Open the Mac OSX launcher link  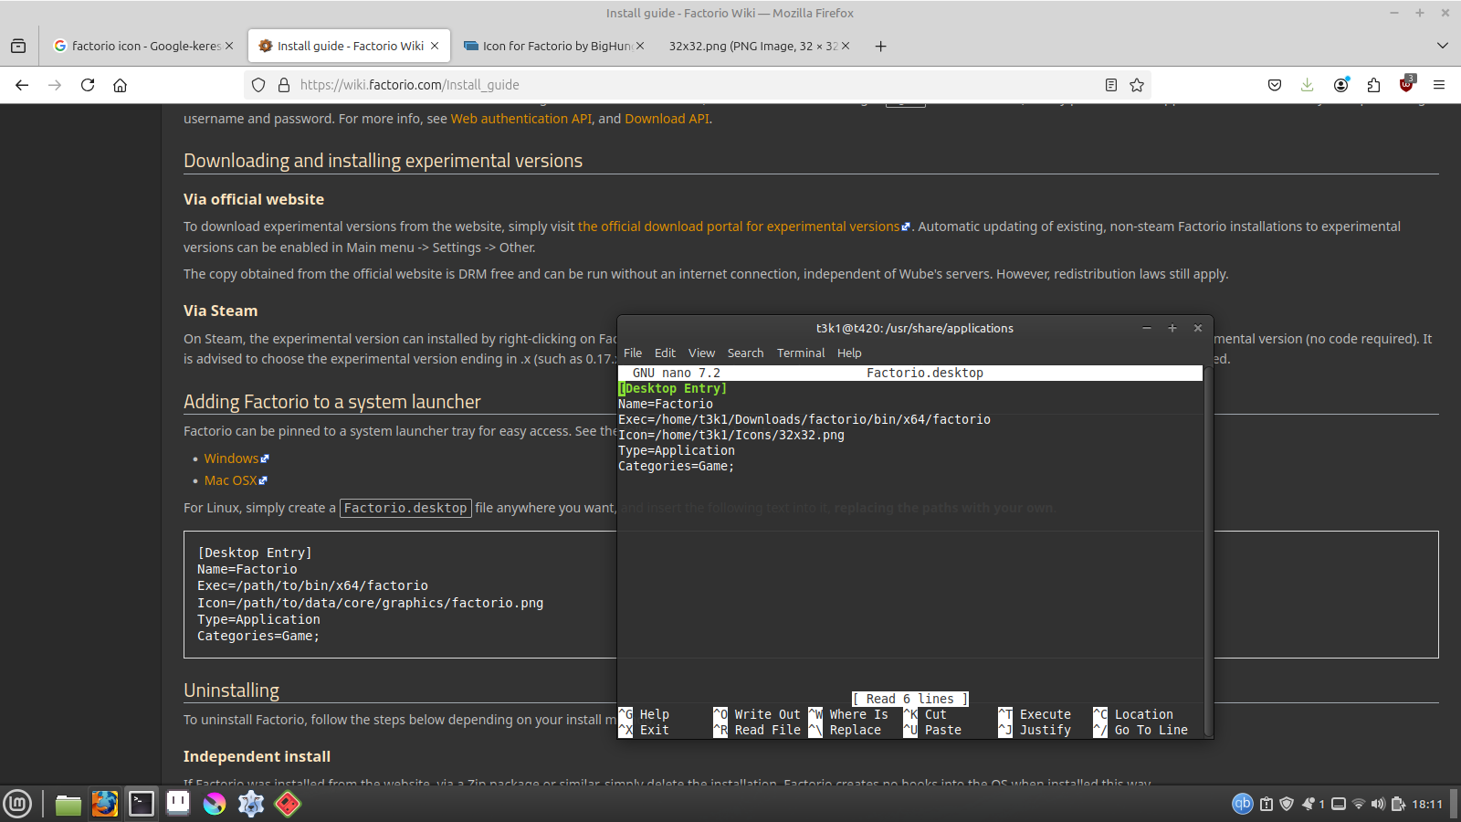point(230,480)
